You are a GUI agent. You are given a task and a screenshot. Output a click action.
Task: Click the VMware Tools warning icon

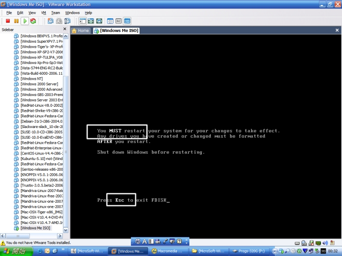pos(3,243)
